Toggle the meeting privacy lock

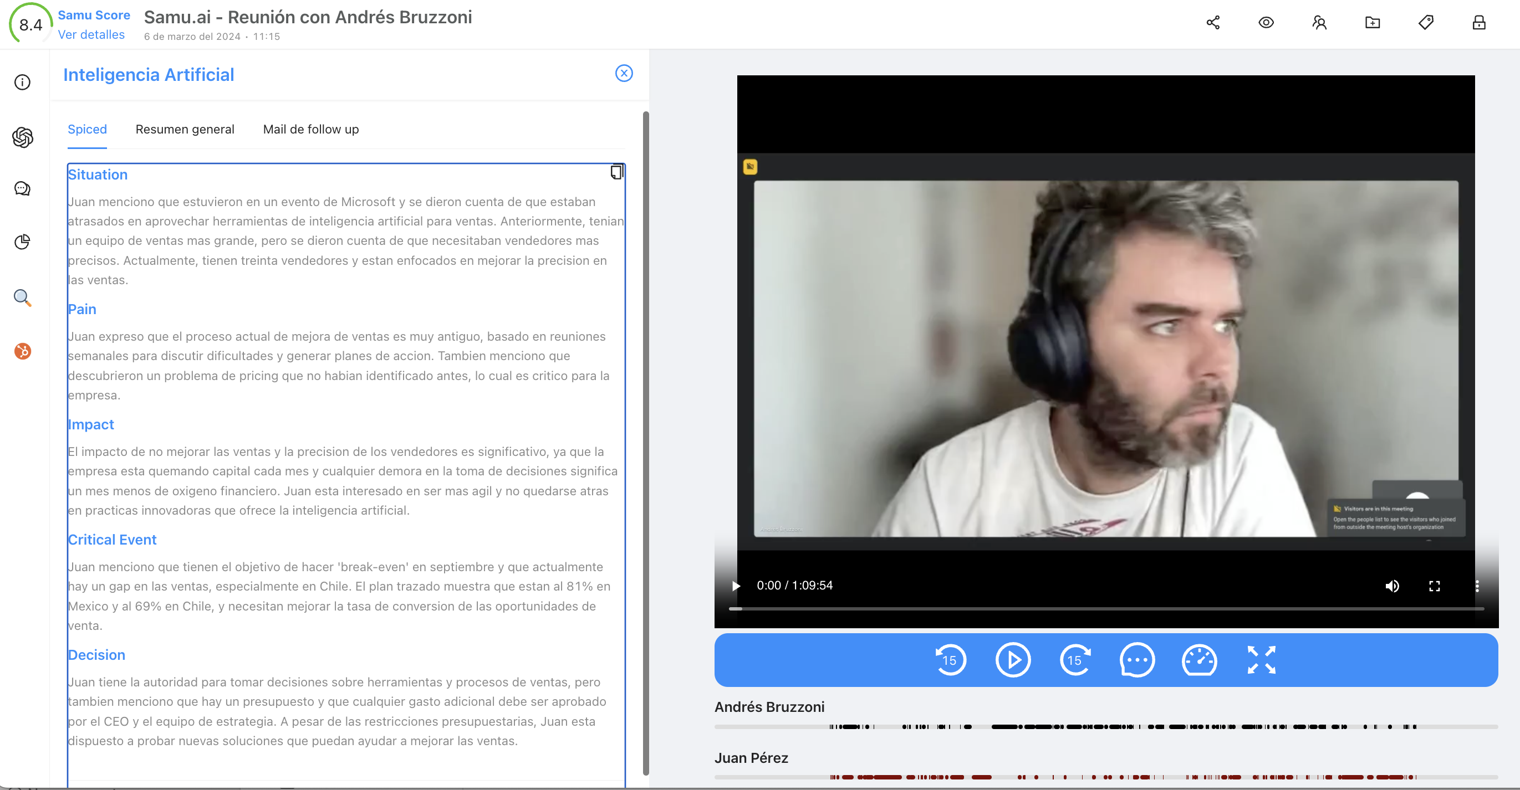(1478, 22)
